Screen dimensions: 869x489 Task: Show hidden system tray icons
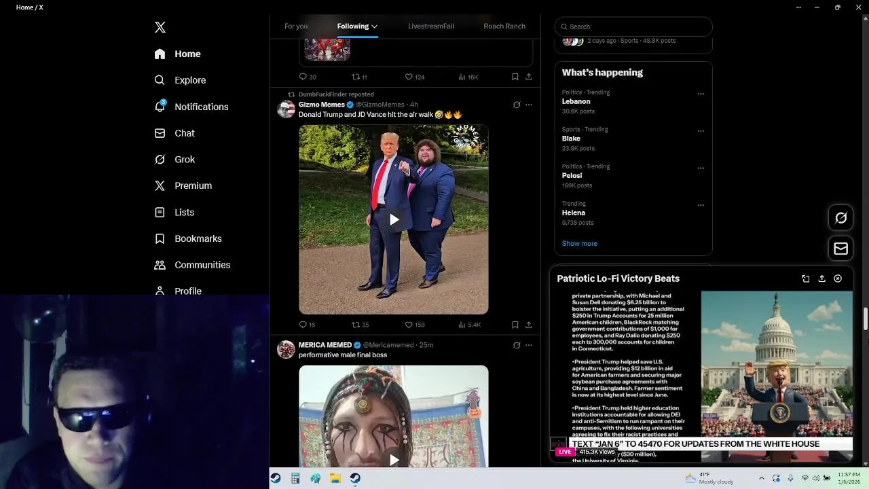[761, 478]
